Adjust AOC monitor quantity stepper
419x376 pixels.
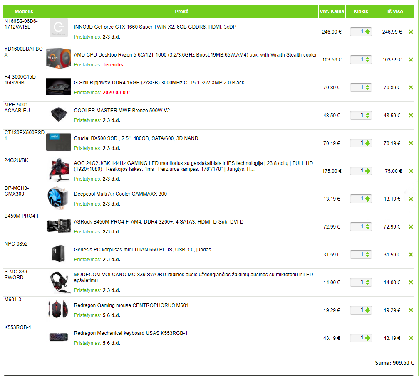point(368,171)
